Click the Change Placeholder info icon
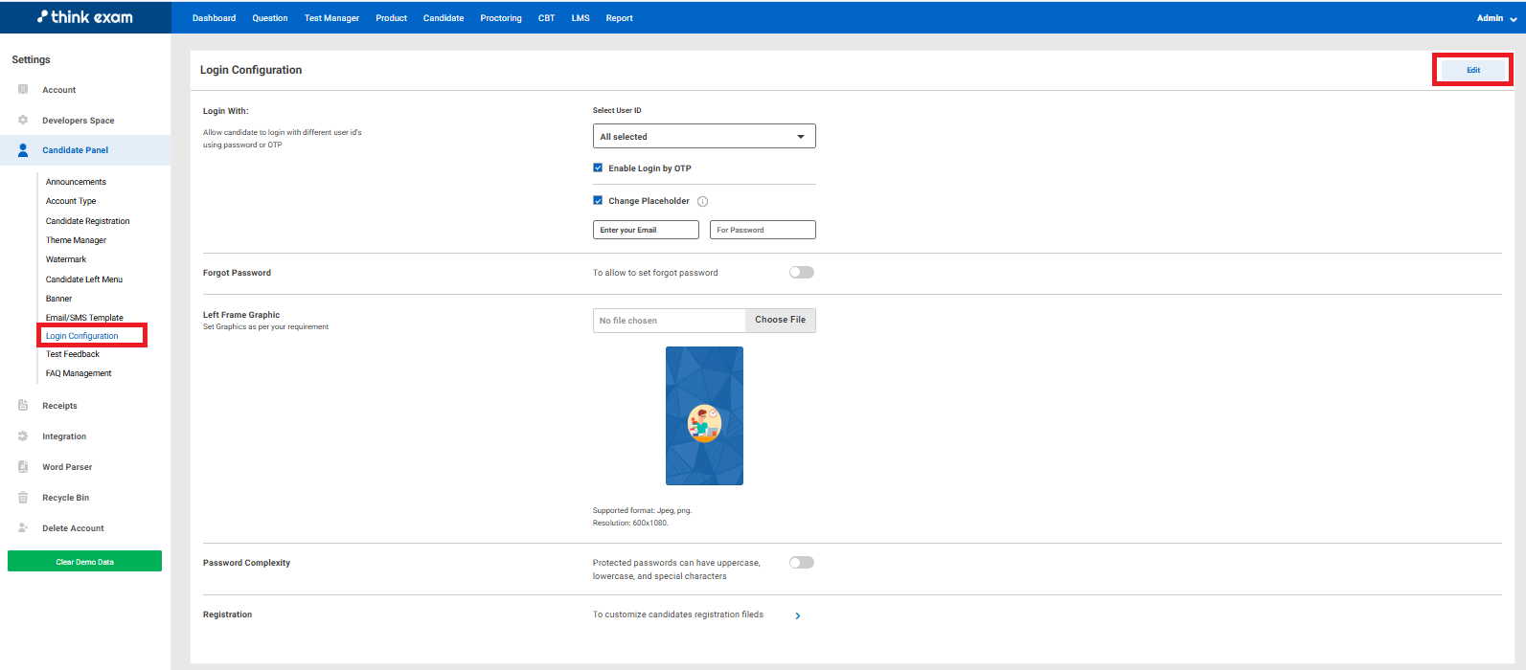Screen dimensions: 1526x670 point(702,202)
